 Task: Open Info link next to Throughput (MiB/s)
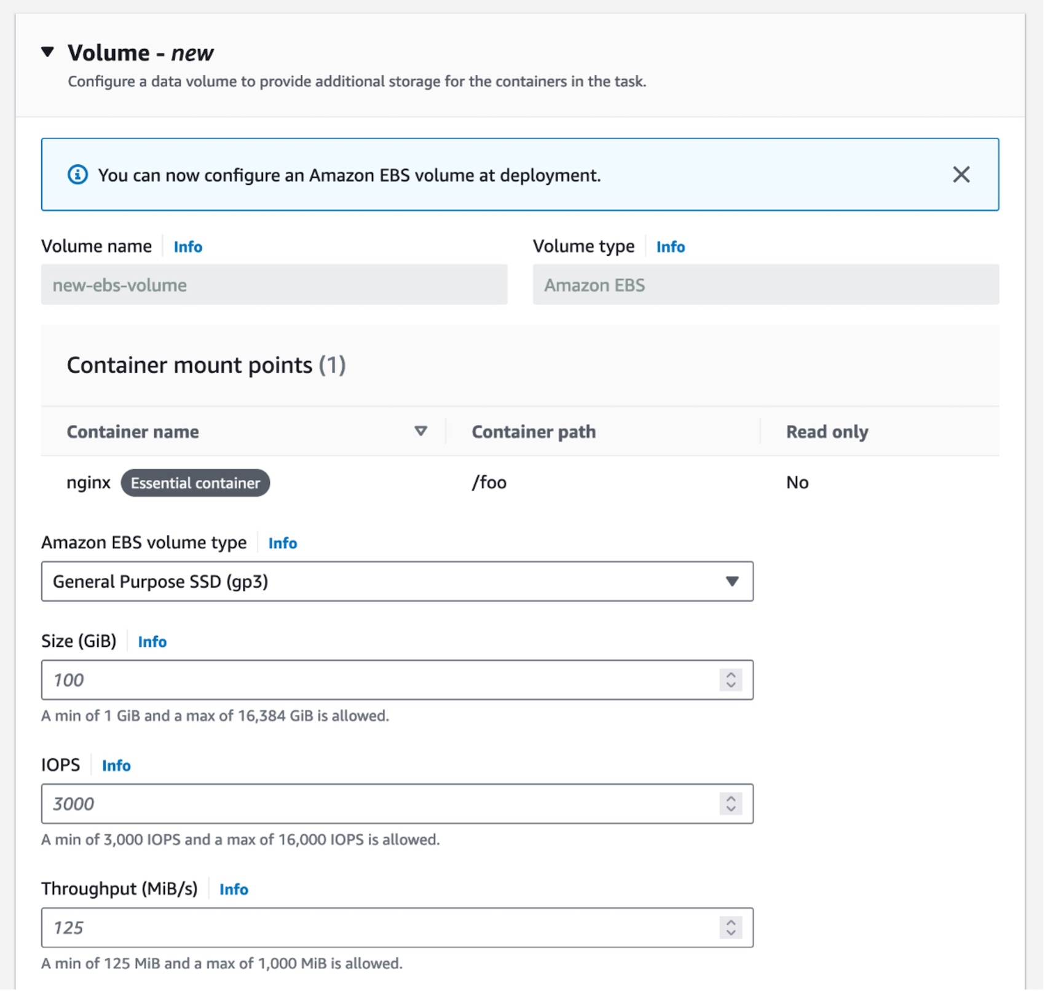pyautogui.click(x=234, y=889)
